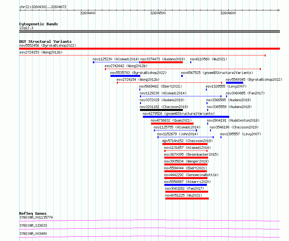Screen dimensions: 289x241
Task: Open the SYN3|NM_001135774 gene transcript
Action: click(x=36, y=217)
